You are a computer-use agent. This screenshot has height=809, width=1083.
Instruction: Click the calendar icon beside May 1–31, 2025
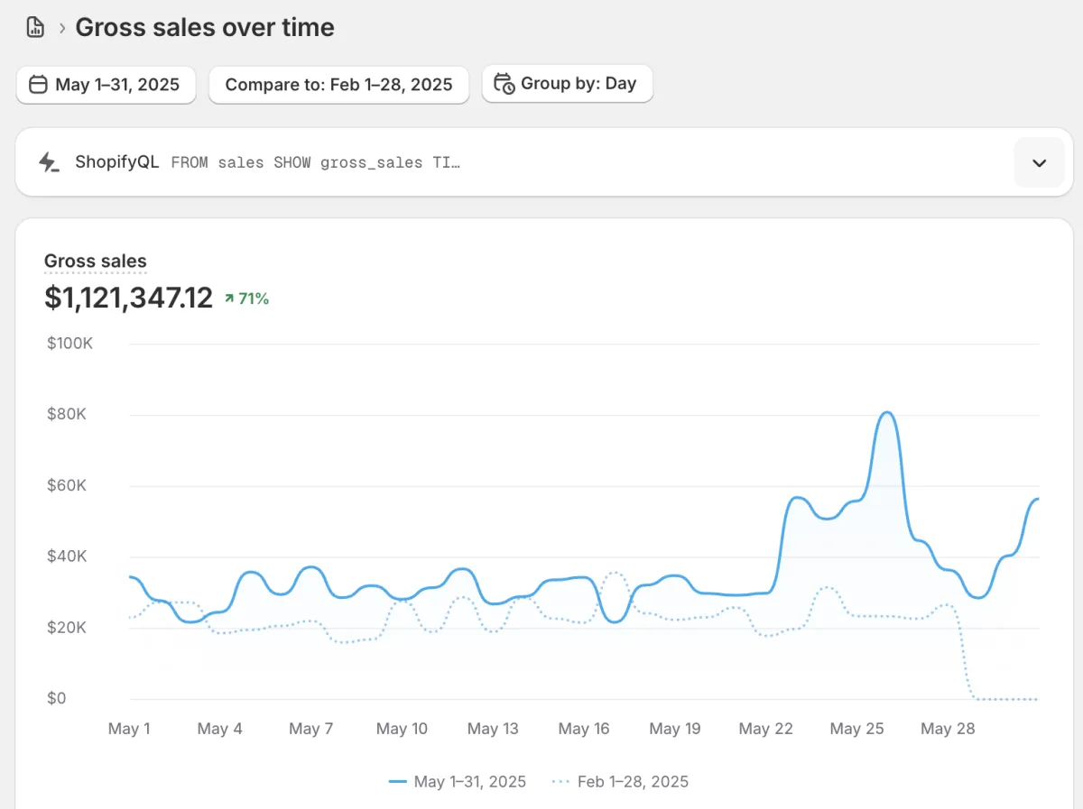pos(38,85)
